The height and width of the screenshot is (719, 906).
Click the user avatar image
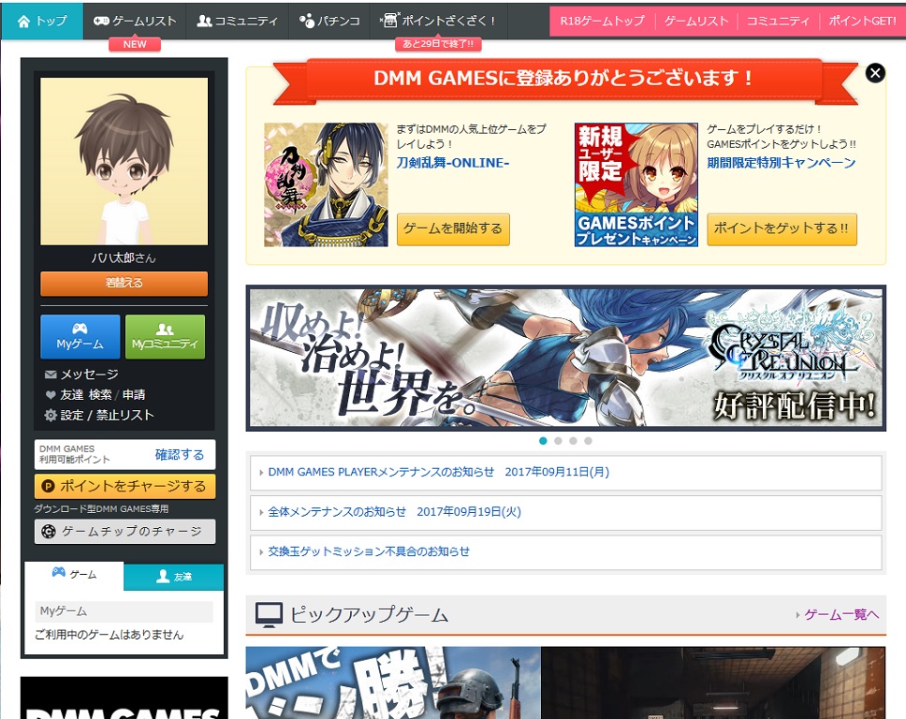tap(124, 161)
